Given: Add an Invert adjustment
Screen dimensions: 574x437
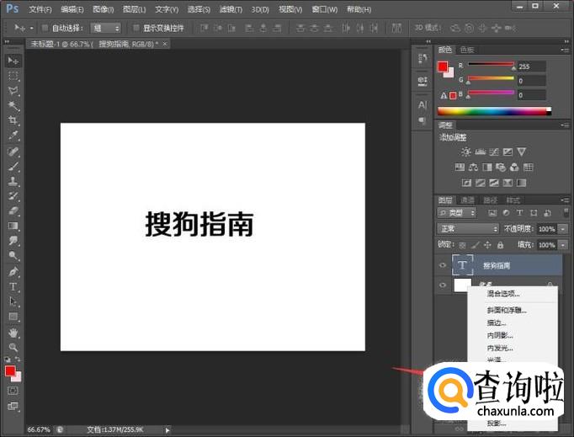Looking at the screenshot, I should point(466,183).
